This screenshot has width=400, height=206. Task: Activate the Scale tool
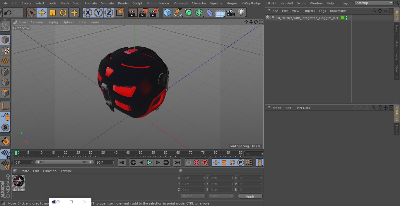point(53,13)
